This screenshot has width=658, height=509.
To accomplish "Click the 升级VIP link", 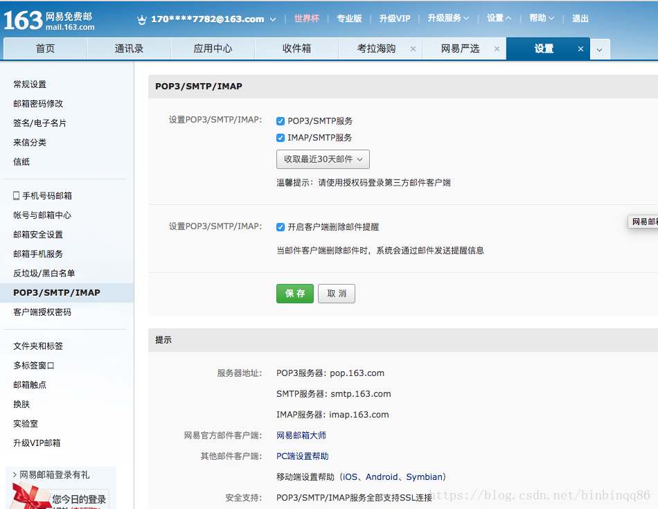I will click(395, 19).
